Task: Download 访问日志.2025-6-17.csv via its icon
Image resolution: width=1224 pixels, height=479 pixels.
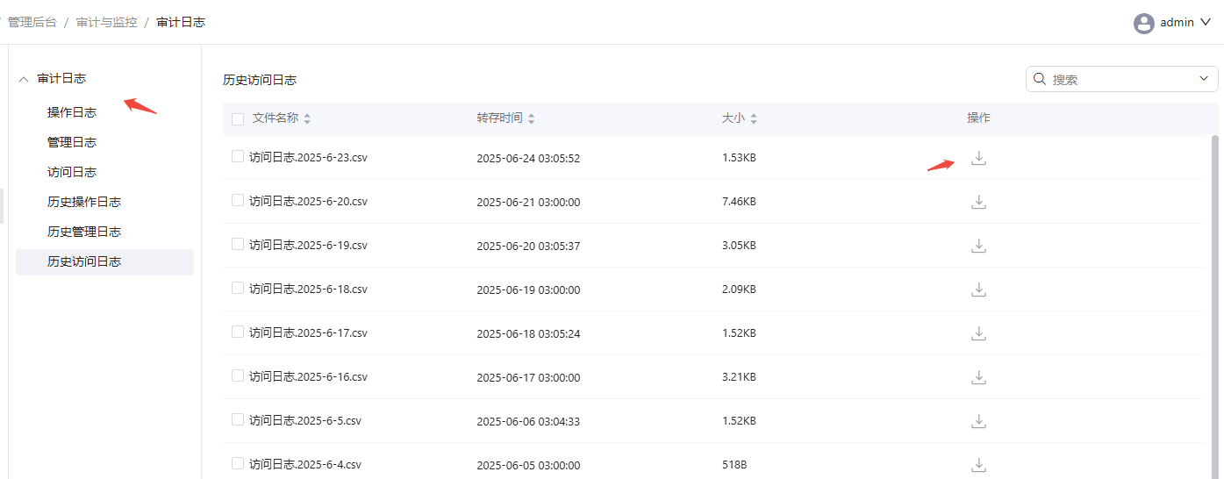Action: (x=979, y=333)
